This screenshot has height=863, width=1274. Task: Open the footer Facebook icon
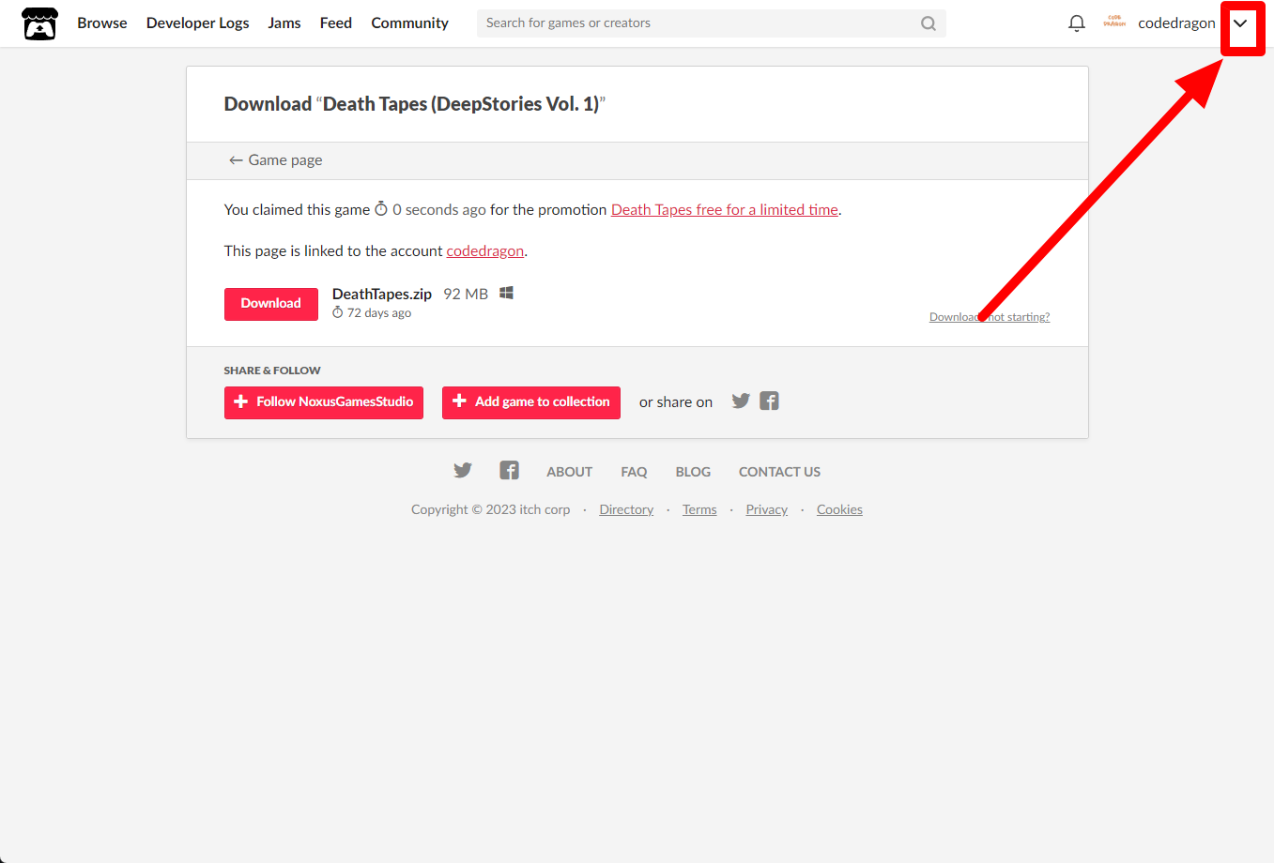click(509, 470)
